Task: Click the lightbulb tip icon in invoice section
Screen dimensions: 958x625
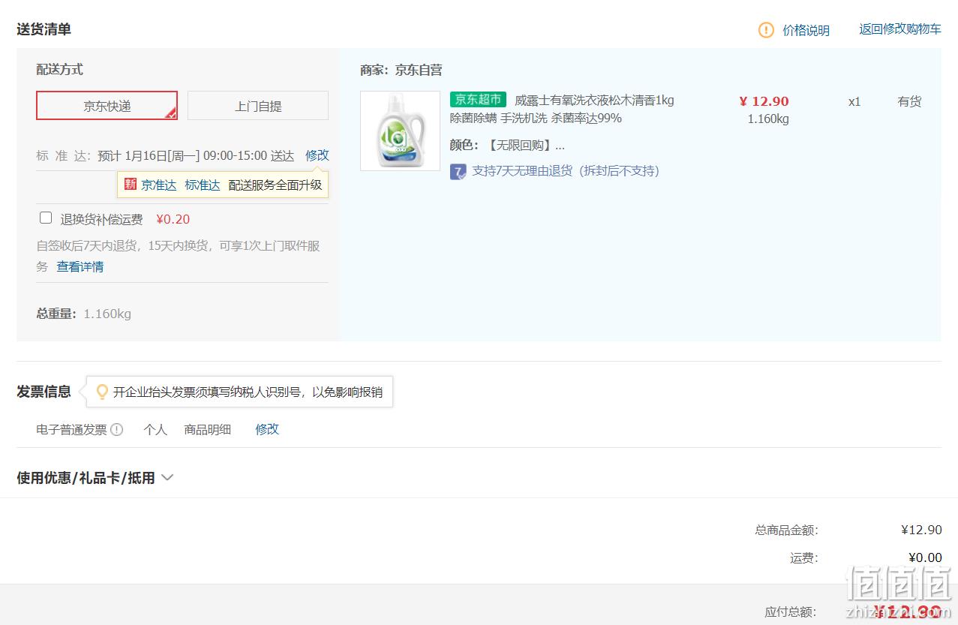Action: pyautogui.click(x=102, y=392)
